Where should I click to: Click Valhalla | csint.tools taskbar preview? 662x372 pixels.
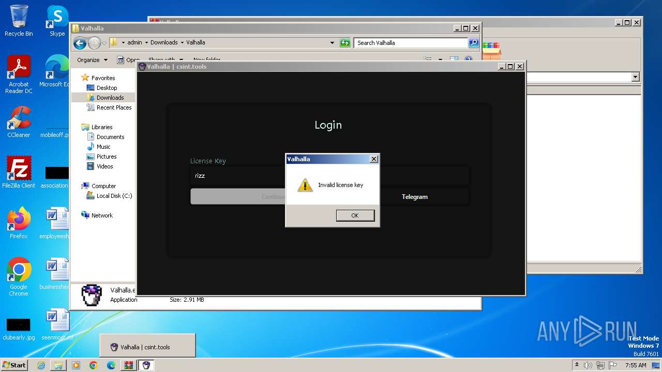147,346
